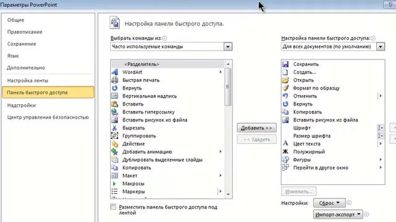Screen dimensions: 396x222
Task: Click the Quick Print printer icon
Action: [114, 80]
